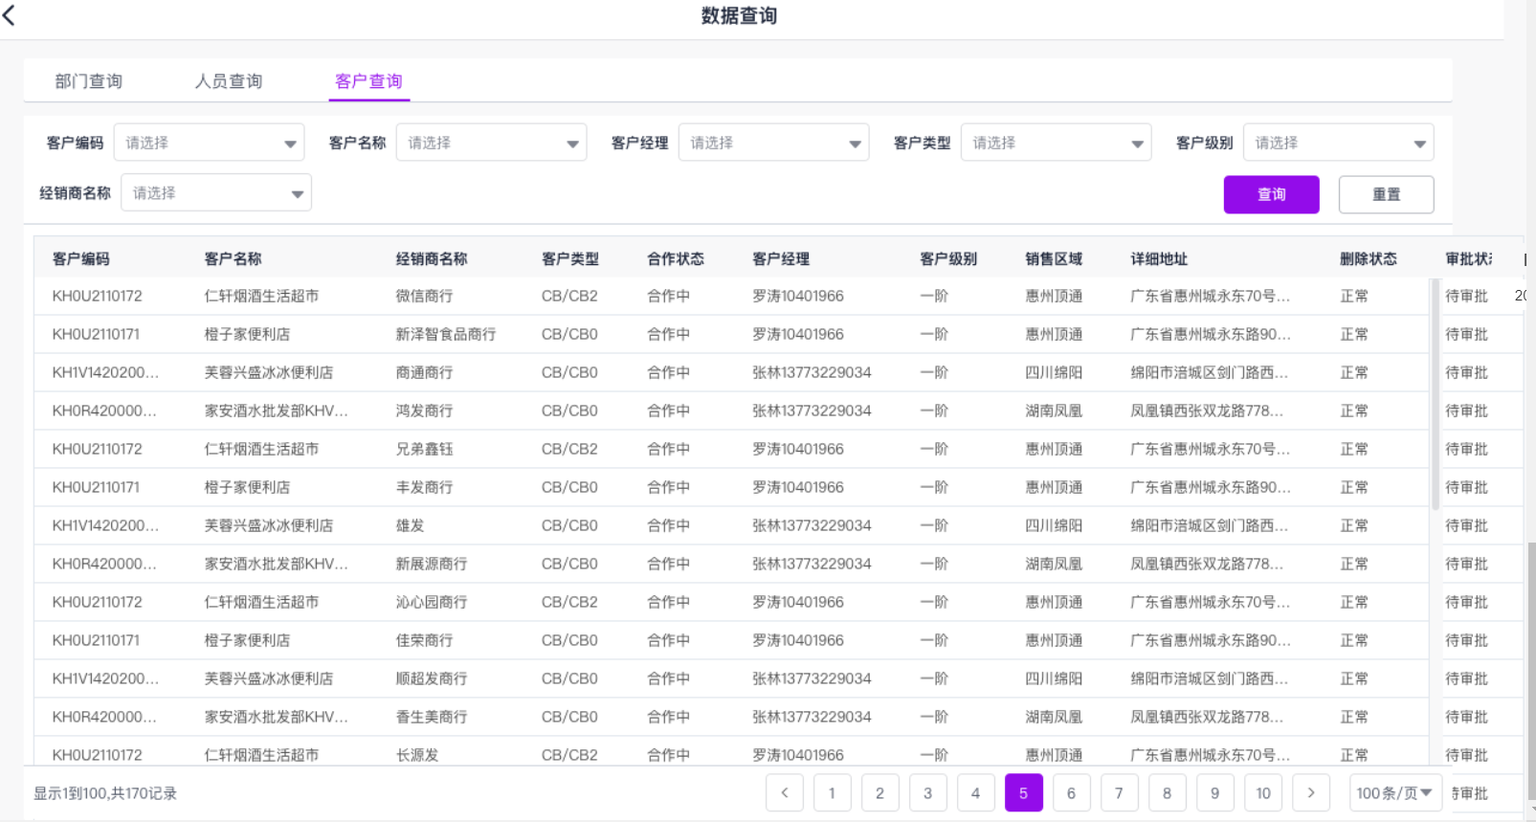The width and height of the screenshot is (1536, 822).
Task: Open the 客户类型 dropdown
Action: coord(1057,143)
